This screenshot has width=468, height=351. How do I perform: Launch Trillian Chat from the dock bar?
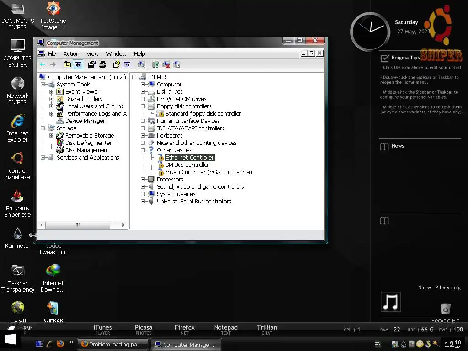(267, 330)
